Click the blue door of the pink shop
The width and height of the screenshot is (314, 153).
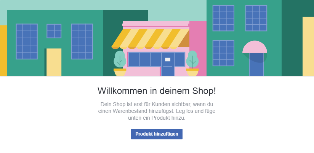168,64
